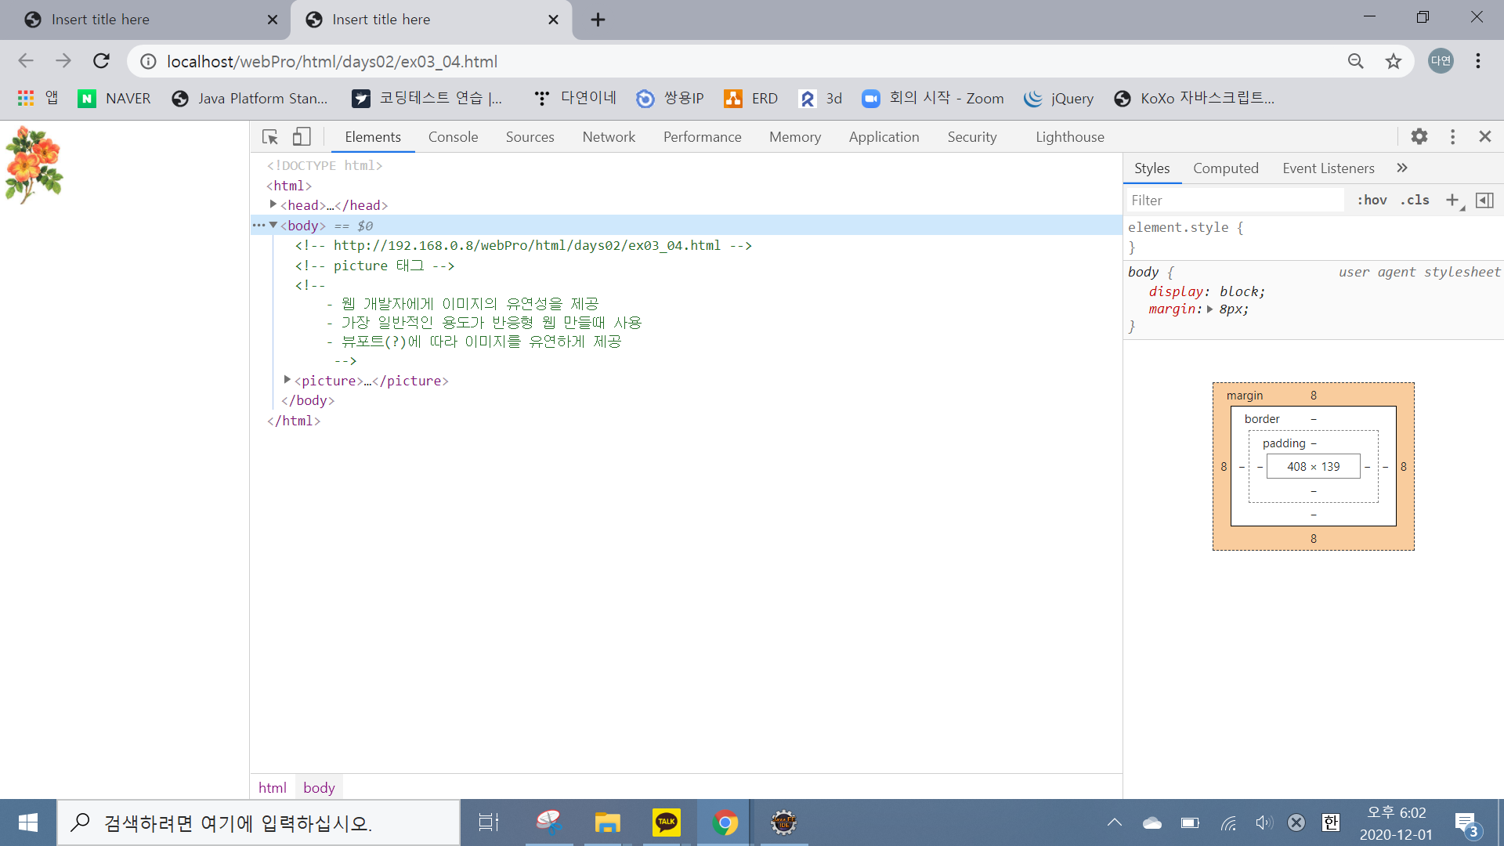Image resolution: width=1504 pixels, height=846 pixels.
Task: Reload the page
Action: click(101, 61)
